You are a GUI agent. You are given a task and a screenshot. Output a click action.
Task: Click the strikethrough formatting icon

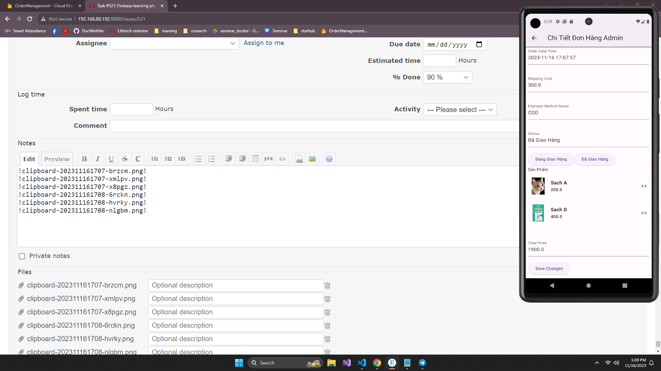[125, 159]
